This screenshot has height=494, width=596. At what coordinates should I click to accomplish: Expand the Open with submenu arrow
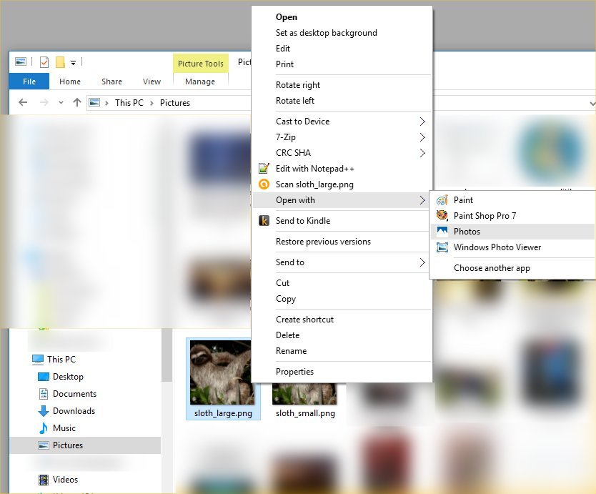click(422, 200)
